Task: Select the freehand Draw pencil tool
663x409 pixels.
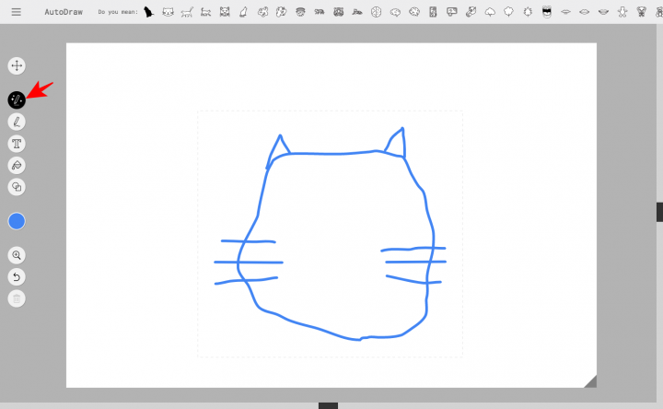Action: click(17, 122)
